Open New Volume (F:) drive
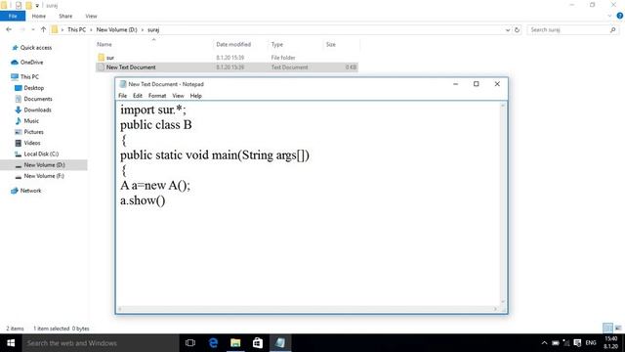 (44, 176)
